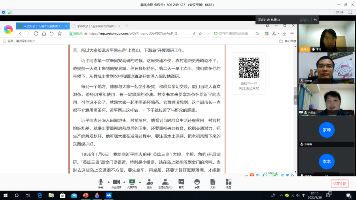Mute microphone with 静音 button
Screen dimensions: 356x200
tap(100, 183)
